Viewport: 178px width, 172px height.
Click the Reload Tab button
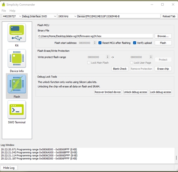pos(169,16)
